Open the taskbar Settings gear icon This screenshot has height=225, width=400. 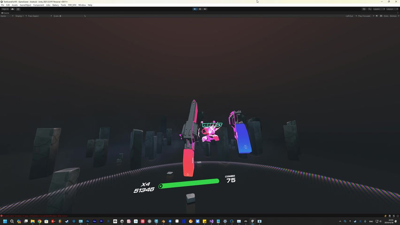pos(225,221)
